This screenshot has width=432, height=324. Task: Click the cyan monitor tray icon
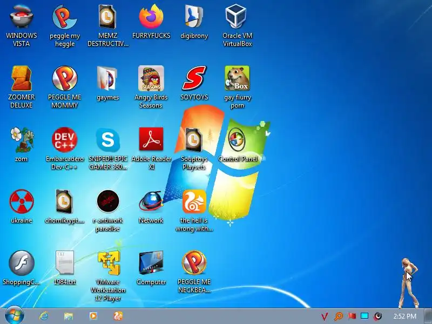[364, 316]
